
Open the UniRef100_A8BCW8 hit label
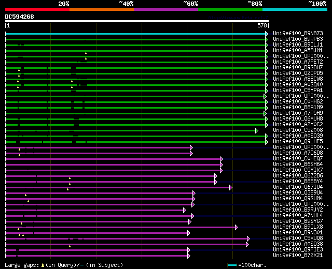pyautogui.click(x=298, y=79)
